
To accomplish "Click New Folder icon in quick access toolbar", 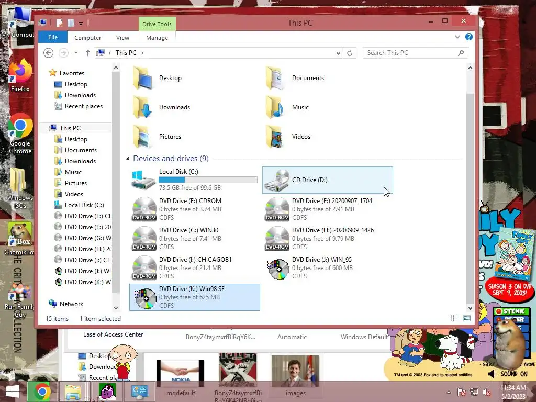I will (71, 23).
